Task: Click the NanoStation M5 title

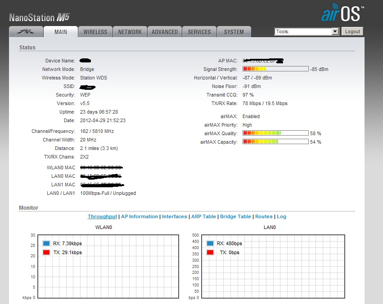Action: pos(39,18)
